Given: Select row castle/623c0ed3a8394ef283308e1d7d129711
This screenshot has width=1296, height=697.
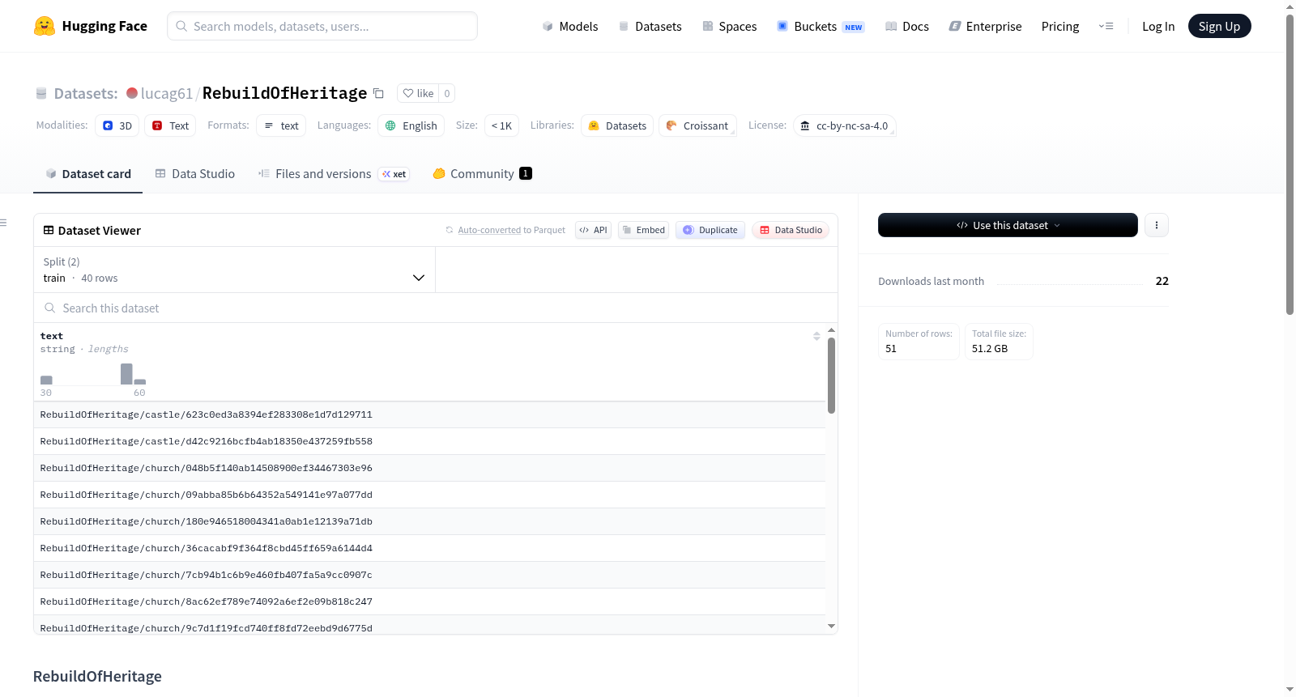Looking at the screenshot, I should coord(429,414).
